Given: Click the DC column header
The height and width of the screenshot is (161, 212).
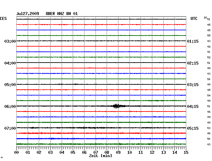Looking at the screenshot, I should click(205, 18).
